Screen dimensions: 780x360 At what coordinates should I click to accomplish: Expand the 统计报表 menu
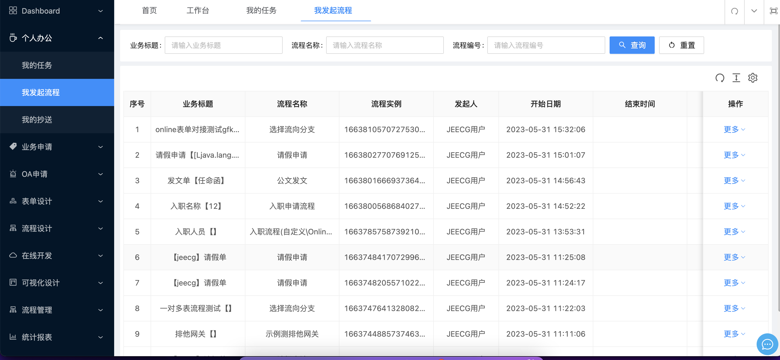tap(101, 337)
